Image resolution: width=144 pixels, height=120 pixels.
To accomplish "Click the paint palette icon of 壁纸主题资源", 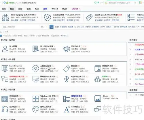I will pos(36,109).
